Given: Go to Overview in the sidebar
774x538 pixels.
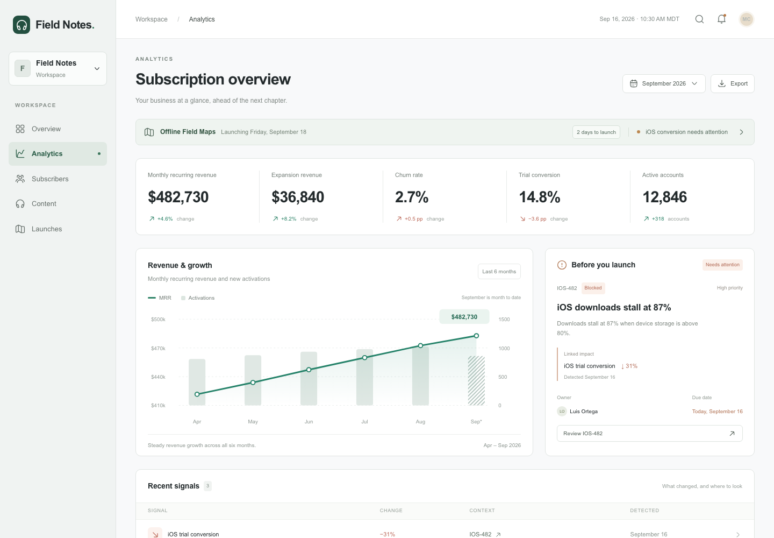Looking at the screenshot, I should point(58,129).
